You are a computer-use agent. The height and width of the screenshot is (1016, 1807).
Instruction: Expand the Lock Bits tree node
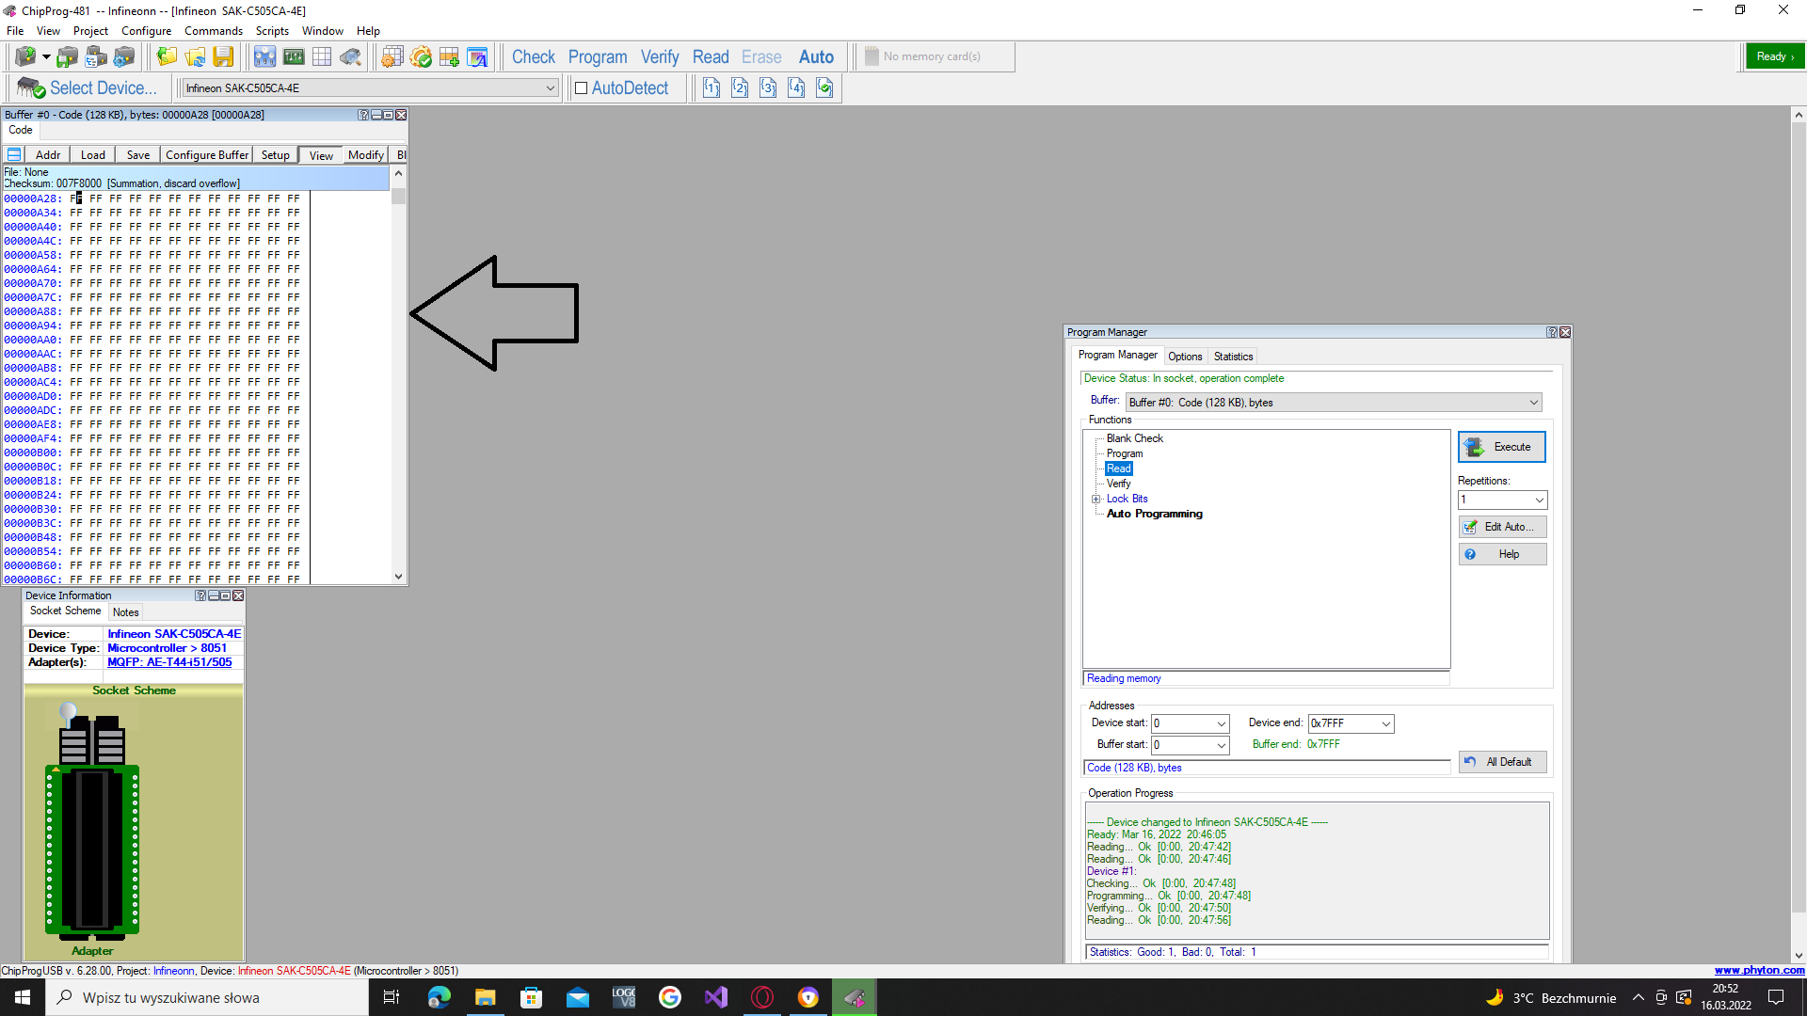click(x=1095, y=500)
